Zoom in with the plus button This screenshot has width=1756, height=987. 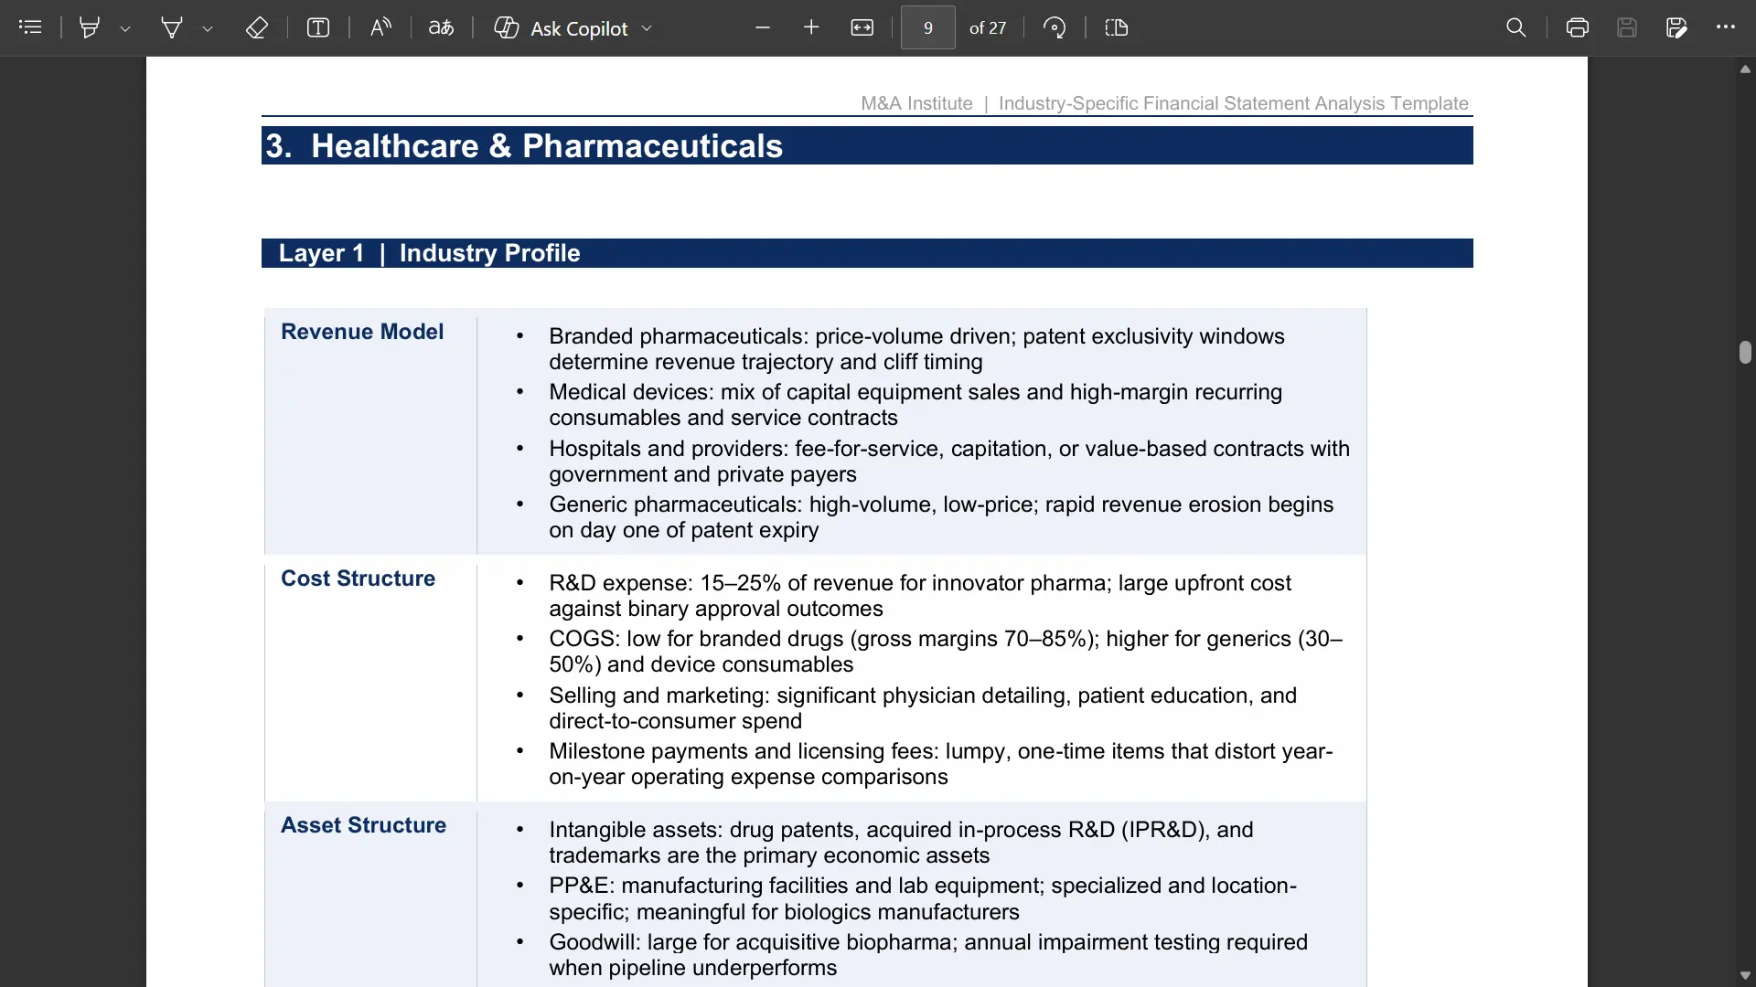[811, 27]
